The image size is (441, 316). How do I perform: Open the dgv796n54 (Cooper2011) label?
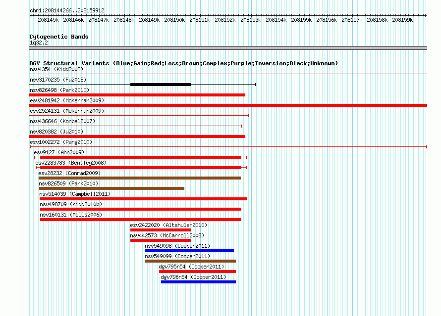click(x=193, y=277)
